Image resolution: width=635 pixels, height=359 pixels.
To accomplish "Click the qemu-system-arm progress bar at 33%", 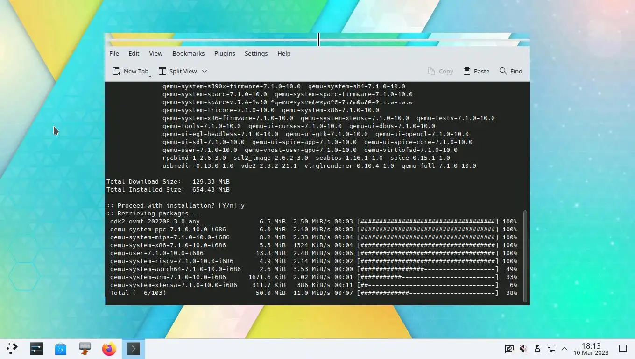I will point(428,277).
